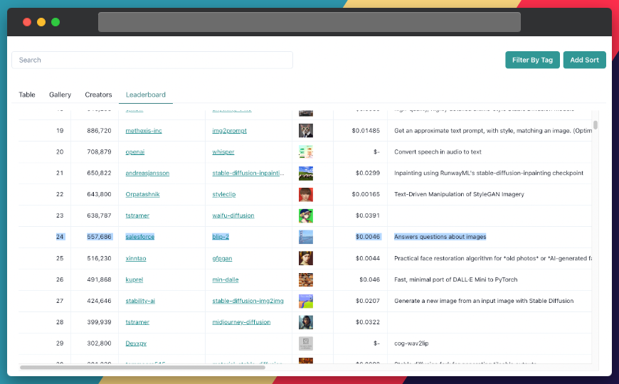Open the styleclip thumbnail image
The image size is (619, 384).
click(305, 195)
